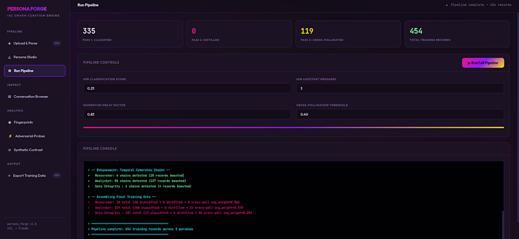Click the 446 badge on Upload & Parse
Image resolution: width=519 pixels, height=239 pixels.
(57, 43)
